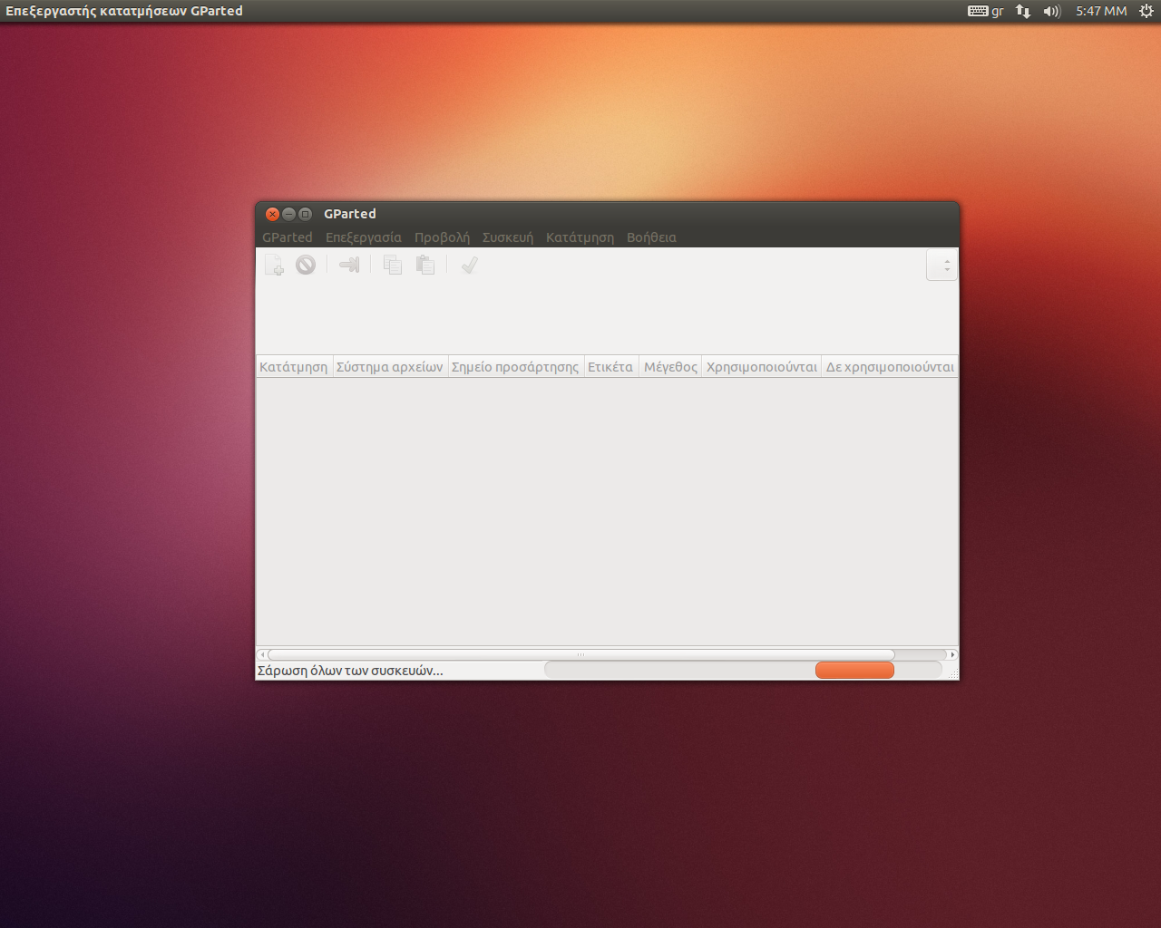The width and height of the screenshot is (1161, 928).
Task: Open the GParted menu
Action: point(288,237)
